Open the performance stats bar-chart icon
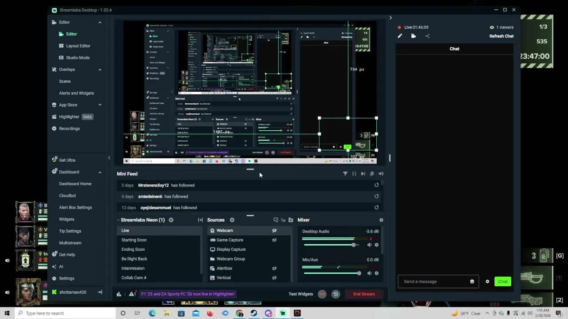The image size is (568, 319). click(119, 294)
